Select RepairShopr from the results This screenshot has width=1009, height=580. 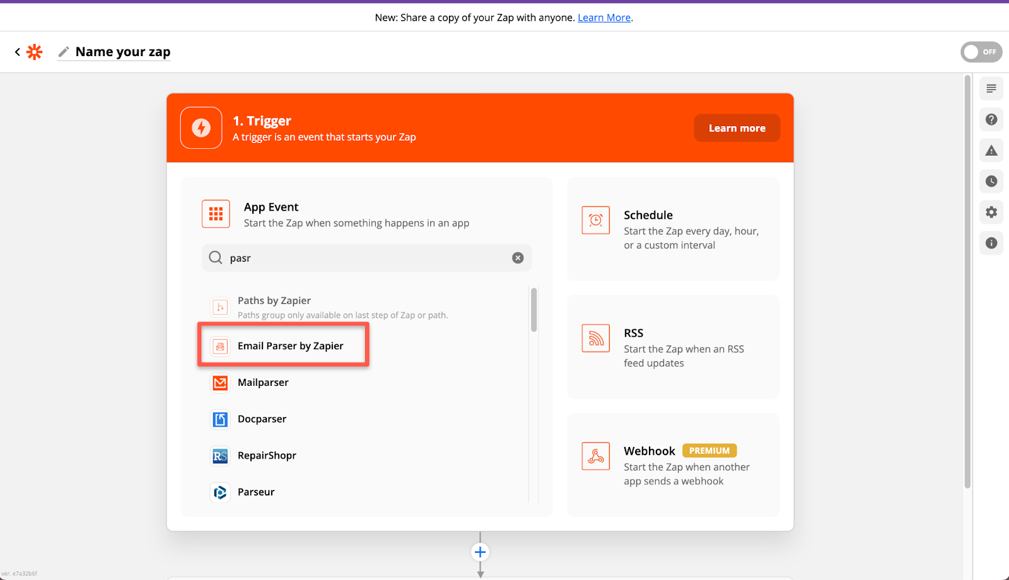(x=267, y=456)
